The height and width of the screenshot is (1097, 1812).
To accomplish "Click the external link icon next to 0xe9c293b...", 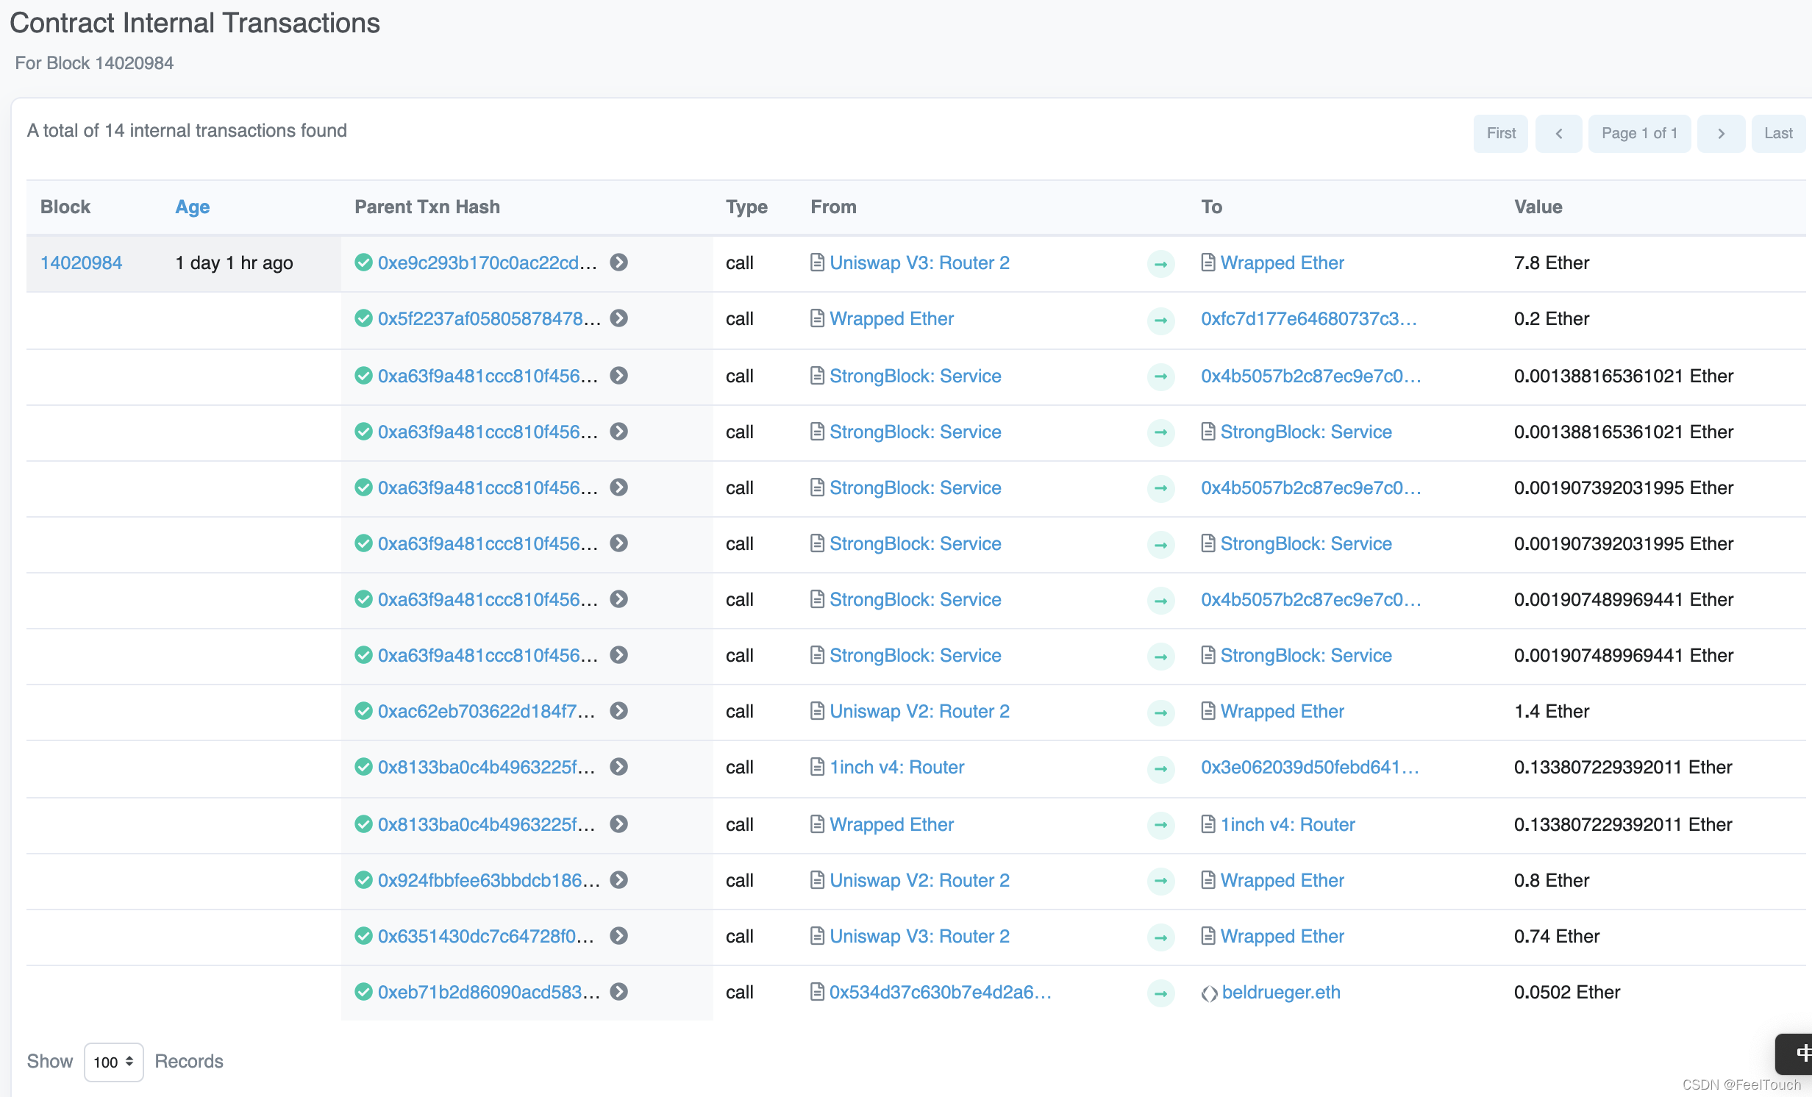I will (x=620, y=262).
